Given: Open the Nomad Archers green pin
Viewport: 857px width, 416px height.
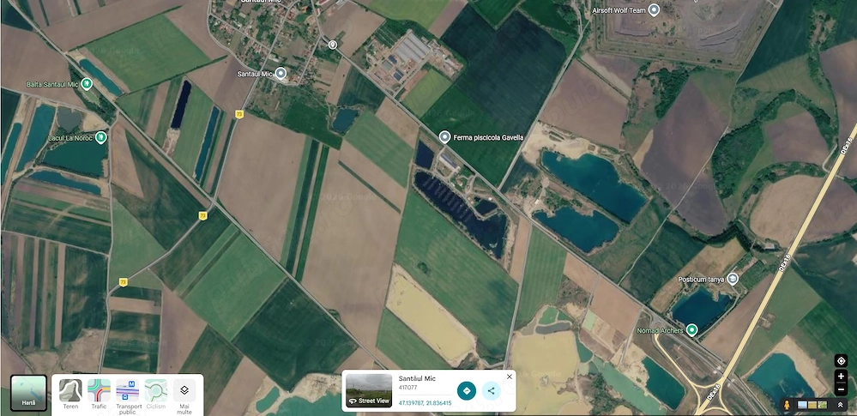Looking at the screenshot, I should 692,329.
